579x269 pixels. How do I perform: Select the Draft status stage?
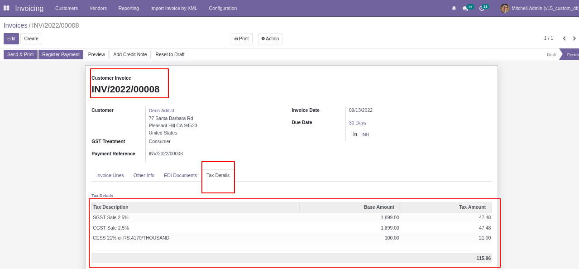(x=551, y=55)
